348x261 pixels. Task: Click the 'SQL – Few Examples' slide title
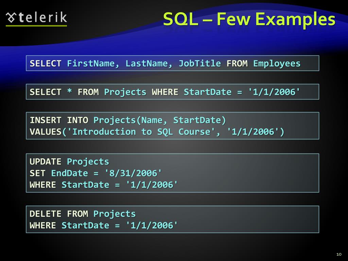249,19
